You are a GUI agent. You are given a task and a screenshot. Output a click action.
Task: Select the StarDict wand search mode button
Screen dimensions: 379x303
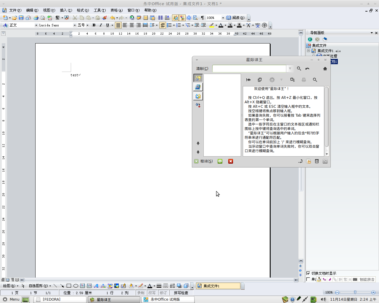198,78
